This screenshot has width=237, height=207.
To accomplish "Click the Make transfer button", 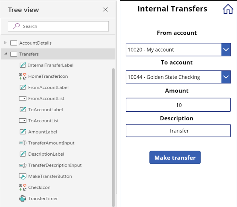I will (175, 157).
